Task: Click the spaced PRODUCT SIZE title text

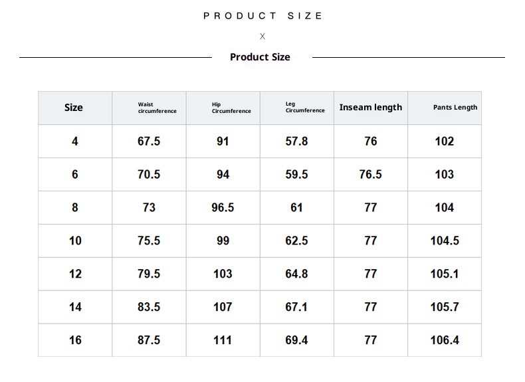Action: [x=263, y=16]
